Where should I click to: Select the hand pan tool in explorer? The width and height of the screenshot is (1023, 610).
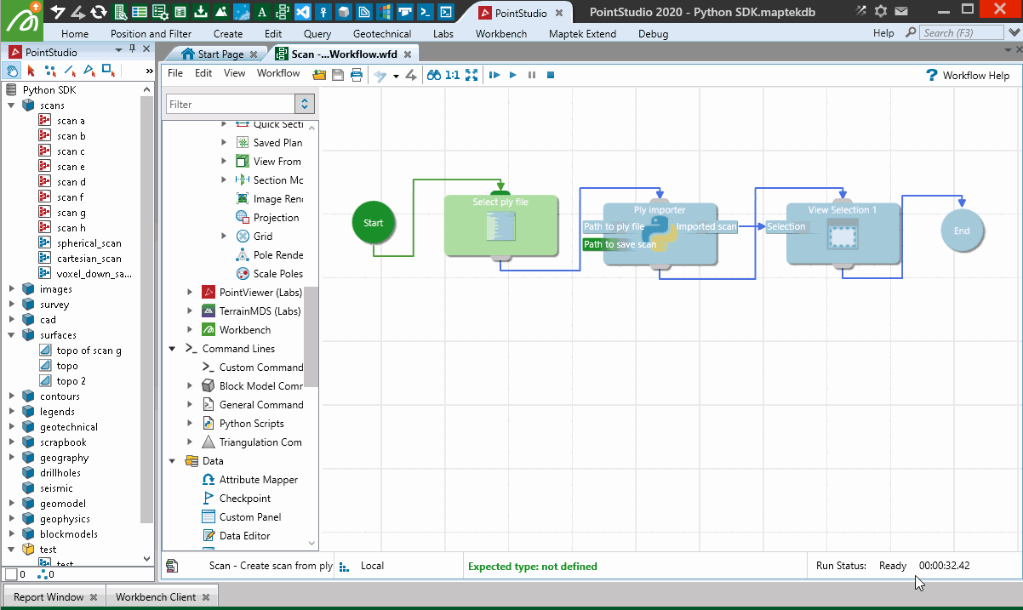[x=13, y=71]
